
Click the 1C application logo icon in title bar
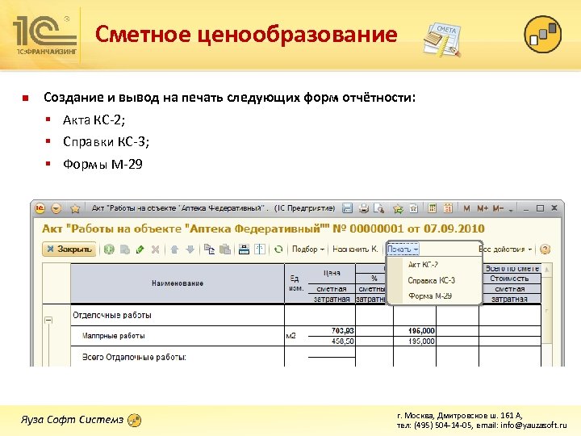pos(40,208)
